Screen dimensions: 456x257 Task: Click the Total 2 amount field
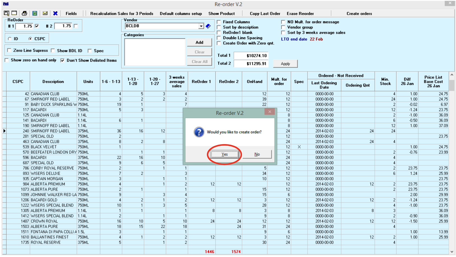(x=251, y=63)
